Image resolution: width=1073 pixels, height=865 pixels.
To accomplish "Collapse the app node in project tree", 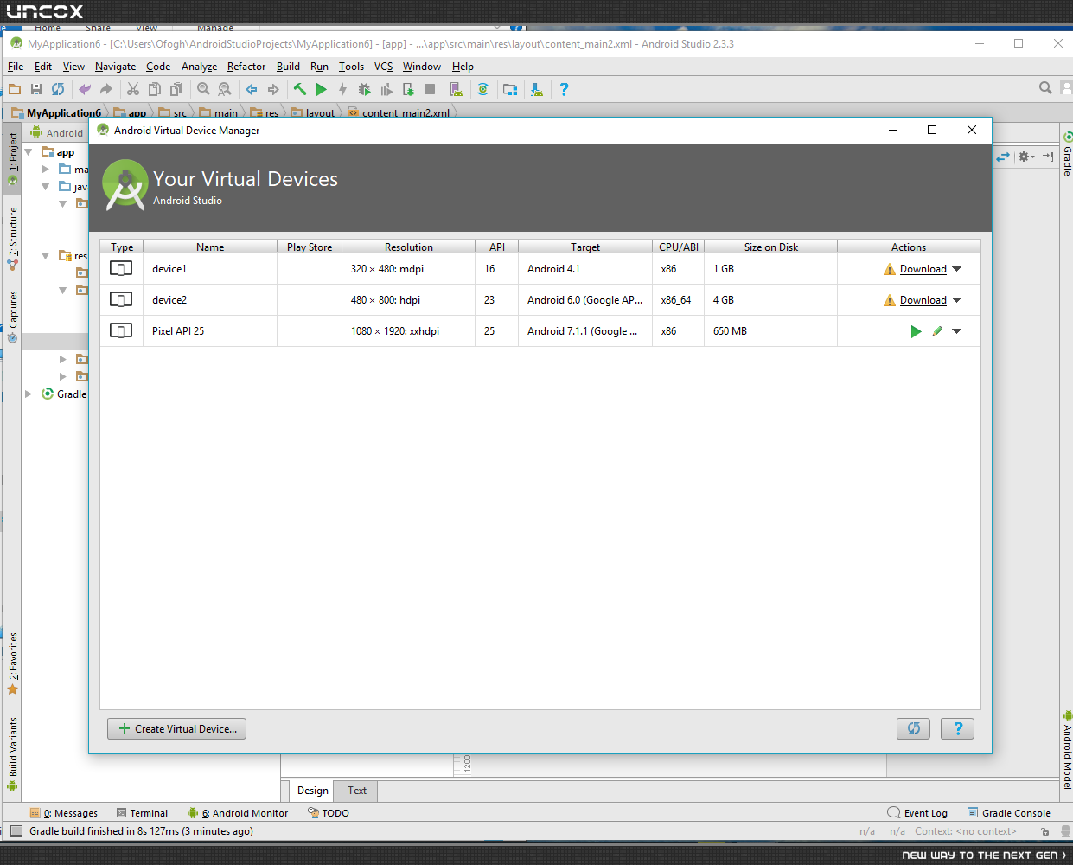I will [x=29, y=152].
